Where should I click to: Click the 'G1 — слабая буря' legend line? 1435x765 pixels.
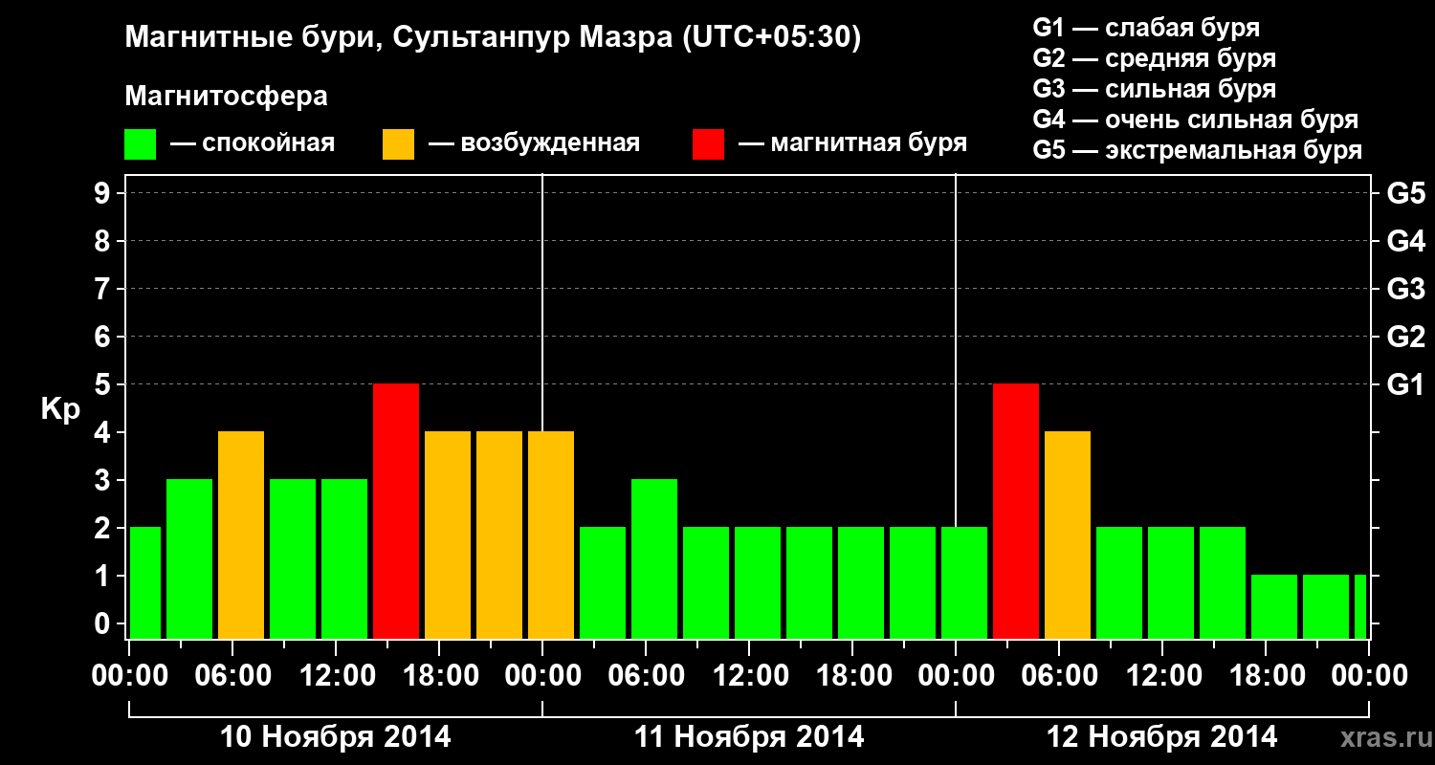[x=1146, y=28]
